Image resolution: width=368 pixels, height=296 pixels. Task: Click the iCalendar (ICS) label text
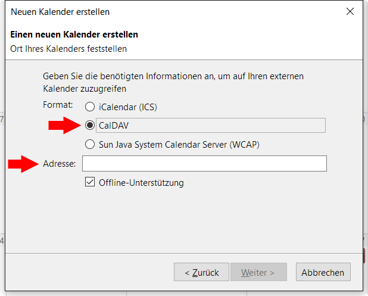[128, 107]
